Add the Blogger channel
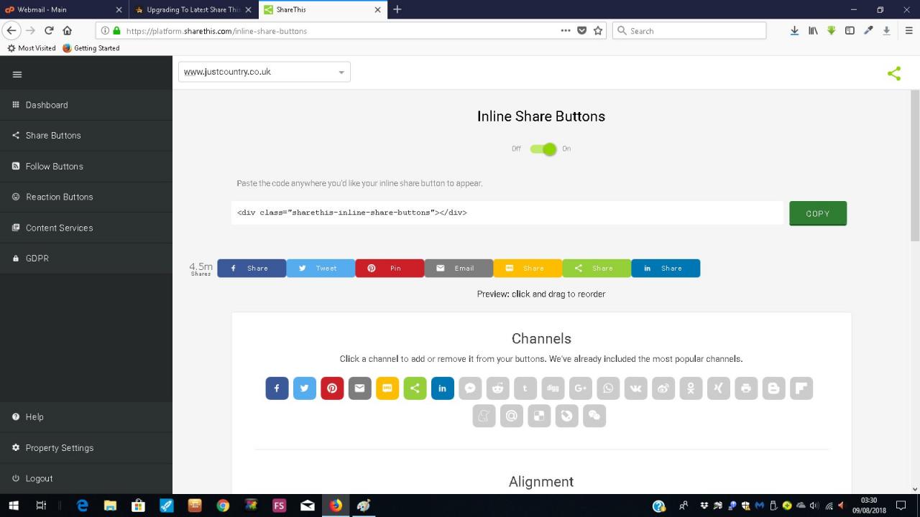Image resolution: width=920 pixels, height=517 pixels. coord(773,388)
